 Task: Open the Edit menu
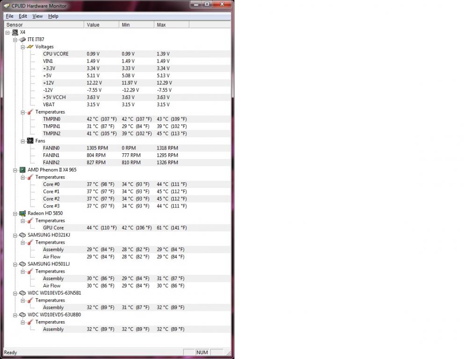pyautogui.click(x=23, y=16)
